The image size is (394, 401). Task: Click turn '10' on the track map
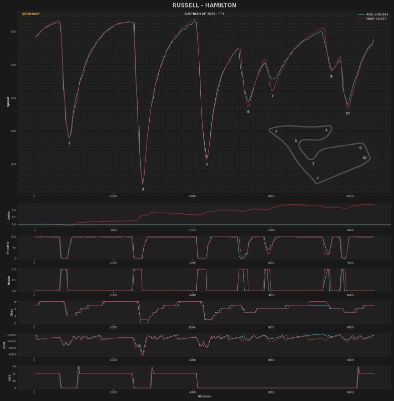[x=364, y=158]
